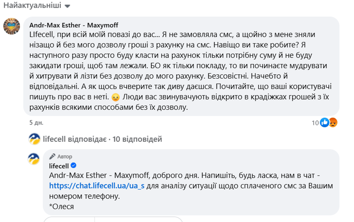The width and height of the screenshot is (354, 222).
Task: Click the caret arrow beside Найактуальніші
Action: 67,6
